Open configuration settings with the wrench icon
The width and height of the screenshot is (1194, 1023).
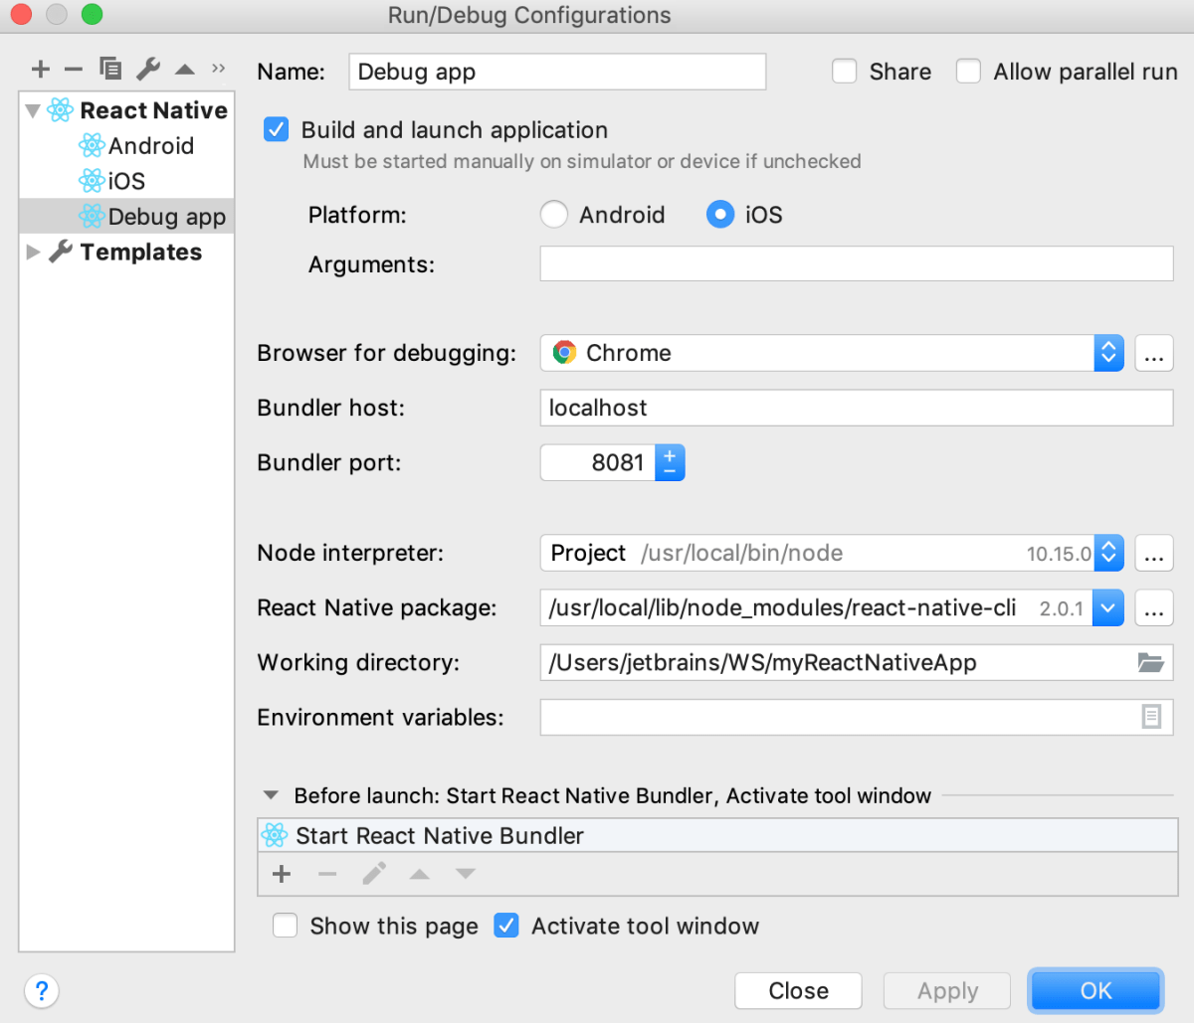tap(147, 69)
